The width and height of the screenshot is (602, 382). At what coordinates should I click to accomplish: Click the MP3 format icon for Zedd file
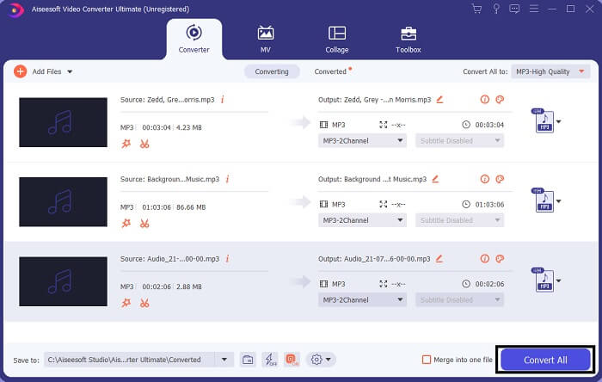[544, 122]
